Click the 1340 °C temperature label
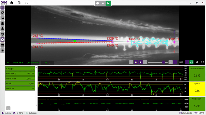Viewport: 206px width, 115px height. coord(112,45)
